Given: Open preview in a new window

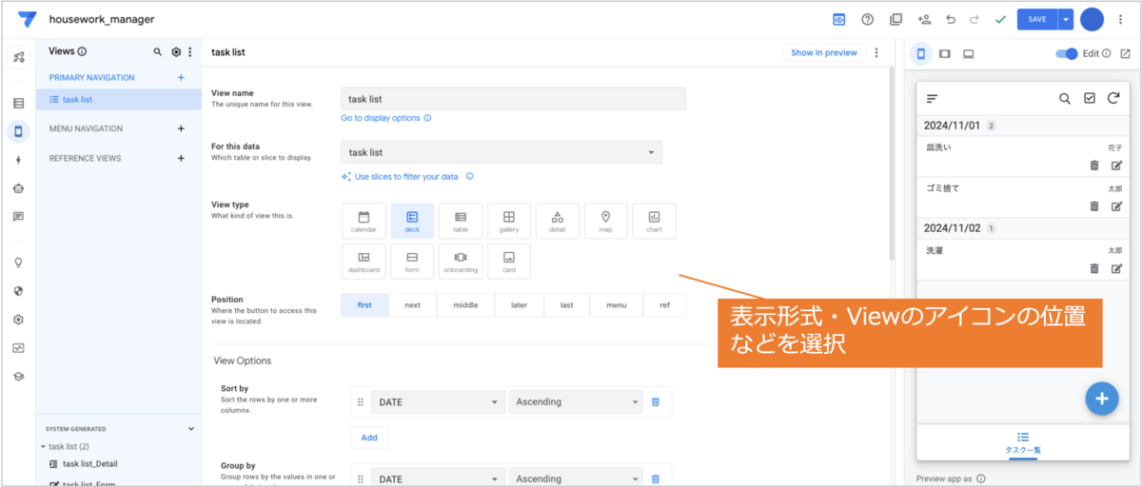Looking at the screenshot, I should 1124,53.
